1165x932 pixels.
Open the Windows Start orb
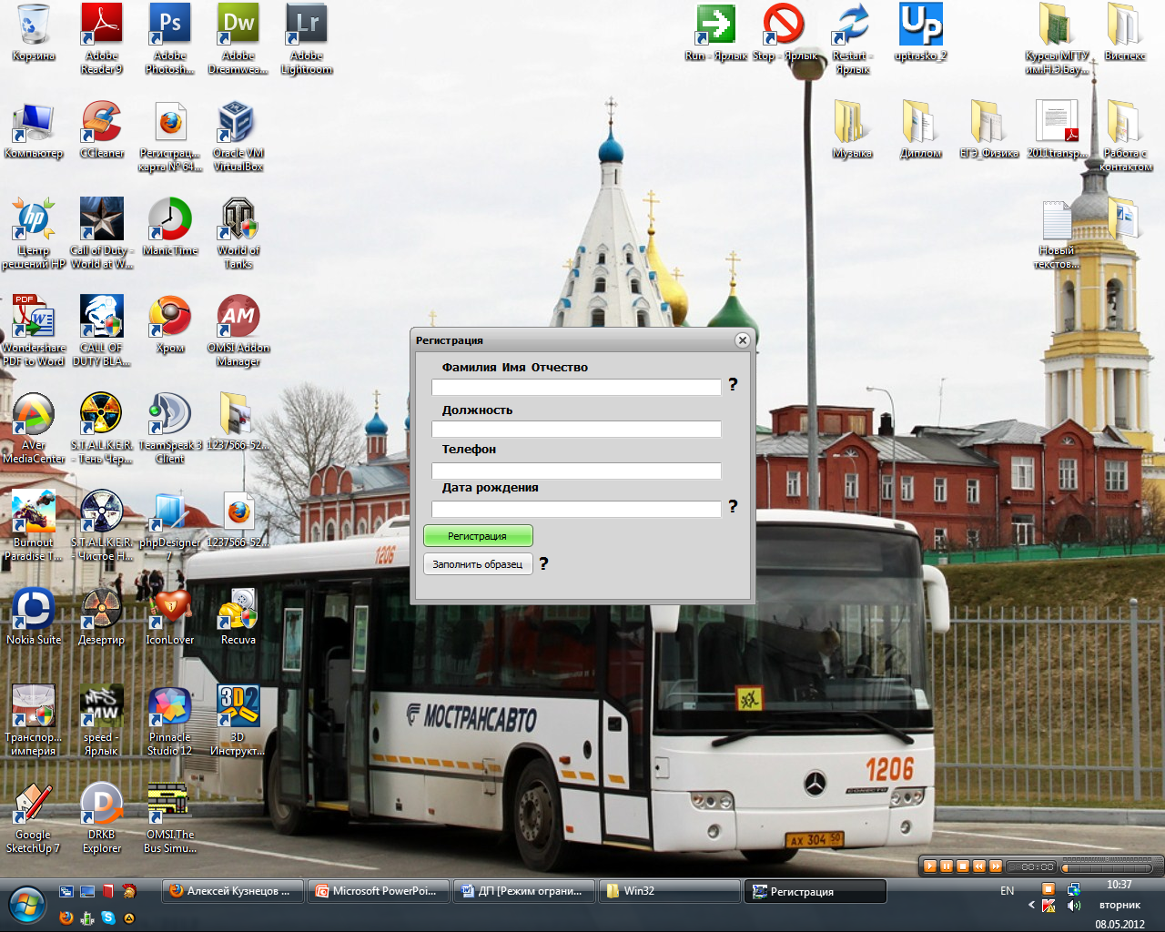coord(26,905)
